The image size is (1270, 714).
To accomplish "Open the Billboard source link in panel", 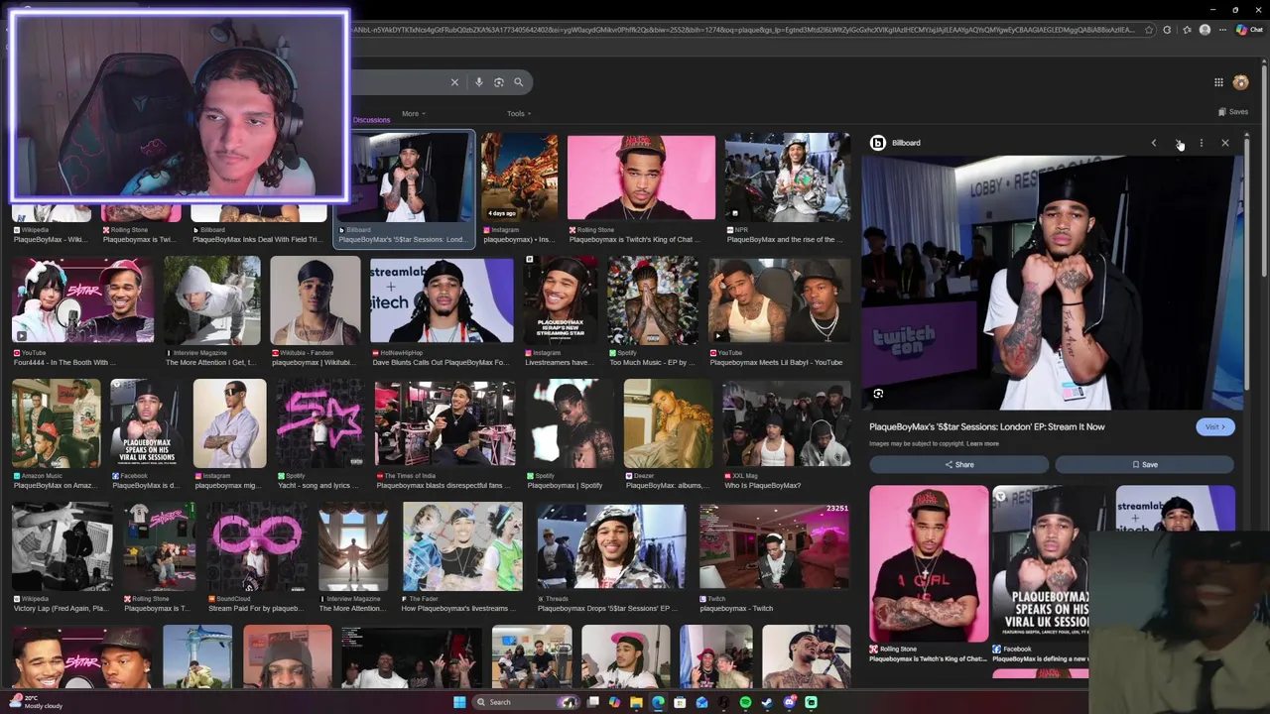I will click(x=895, y=143).
